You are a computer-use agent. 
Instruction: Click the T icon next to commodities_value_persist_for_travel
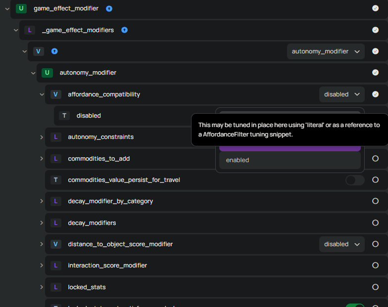coord(55,180)
